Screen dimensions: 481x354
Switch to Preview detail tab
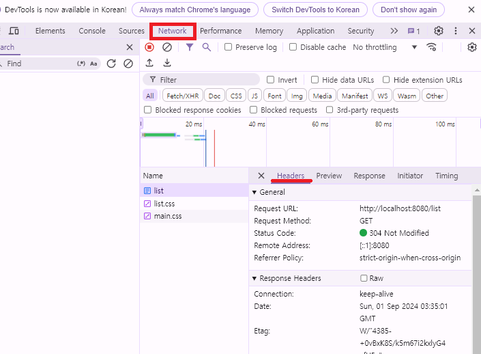tap(329, 176)
